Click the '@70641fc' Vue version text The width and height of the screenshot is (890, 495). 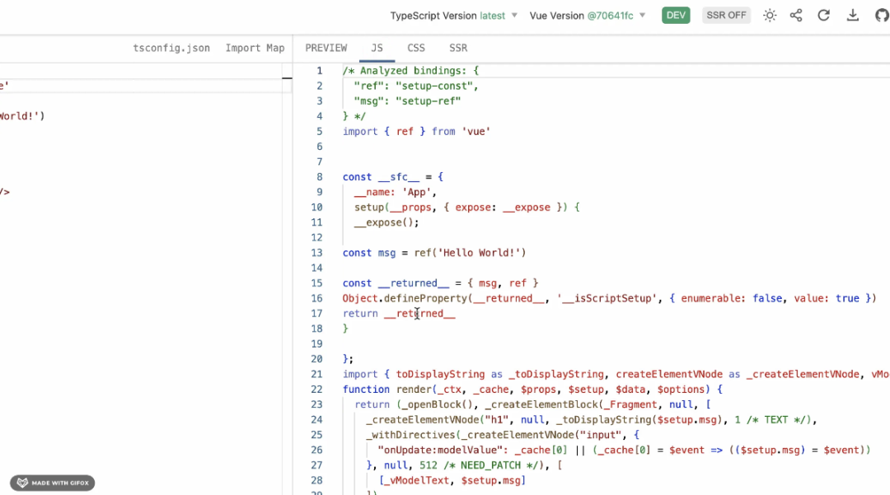(610, 16)
